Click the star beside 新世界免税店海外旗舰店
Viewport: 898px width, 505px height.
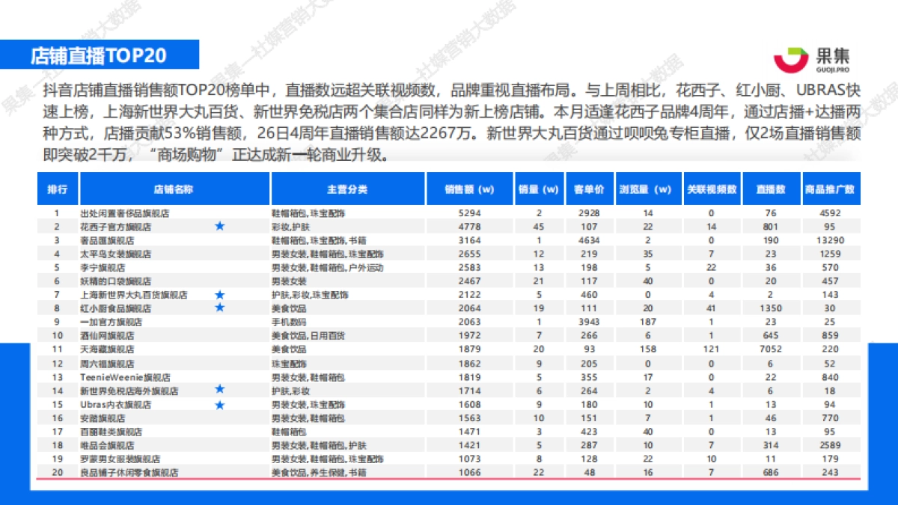pyautogui.click(x=220, y=390)
